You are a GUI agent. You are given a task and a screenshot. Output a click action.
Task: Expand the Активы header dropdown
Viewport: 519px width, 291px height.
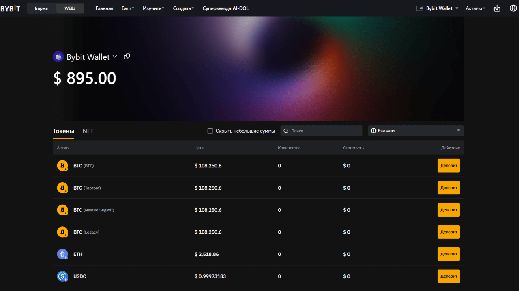tap(475, 8)
